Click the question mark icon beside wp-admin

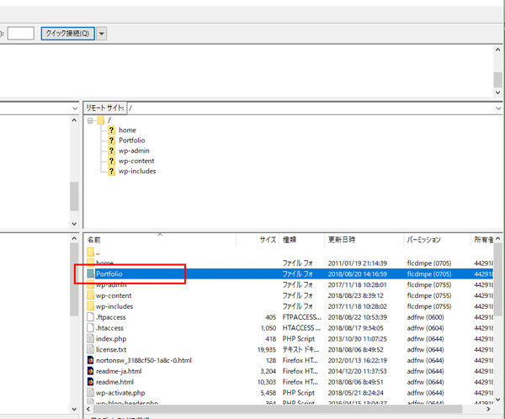tap(111, 151)
